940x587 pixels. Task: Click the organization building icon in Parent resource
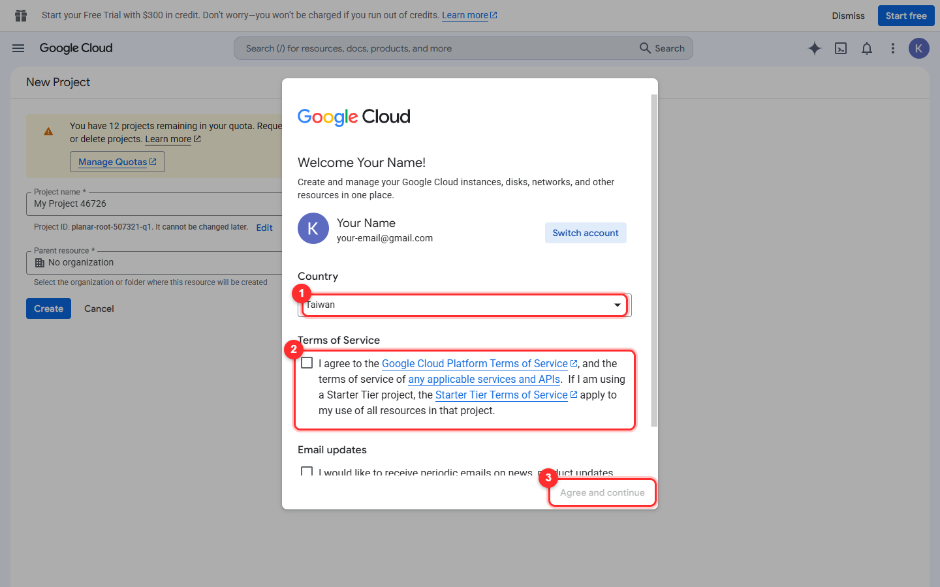[x=40, y=263]
